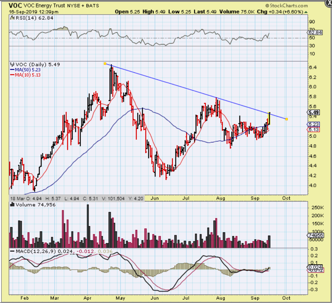The image size is (332, 303).
Task: Click the candlestick icon beside VOC (Daily)
Action: point(12,64)
